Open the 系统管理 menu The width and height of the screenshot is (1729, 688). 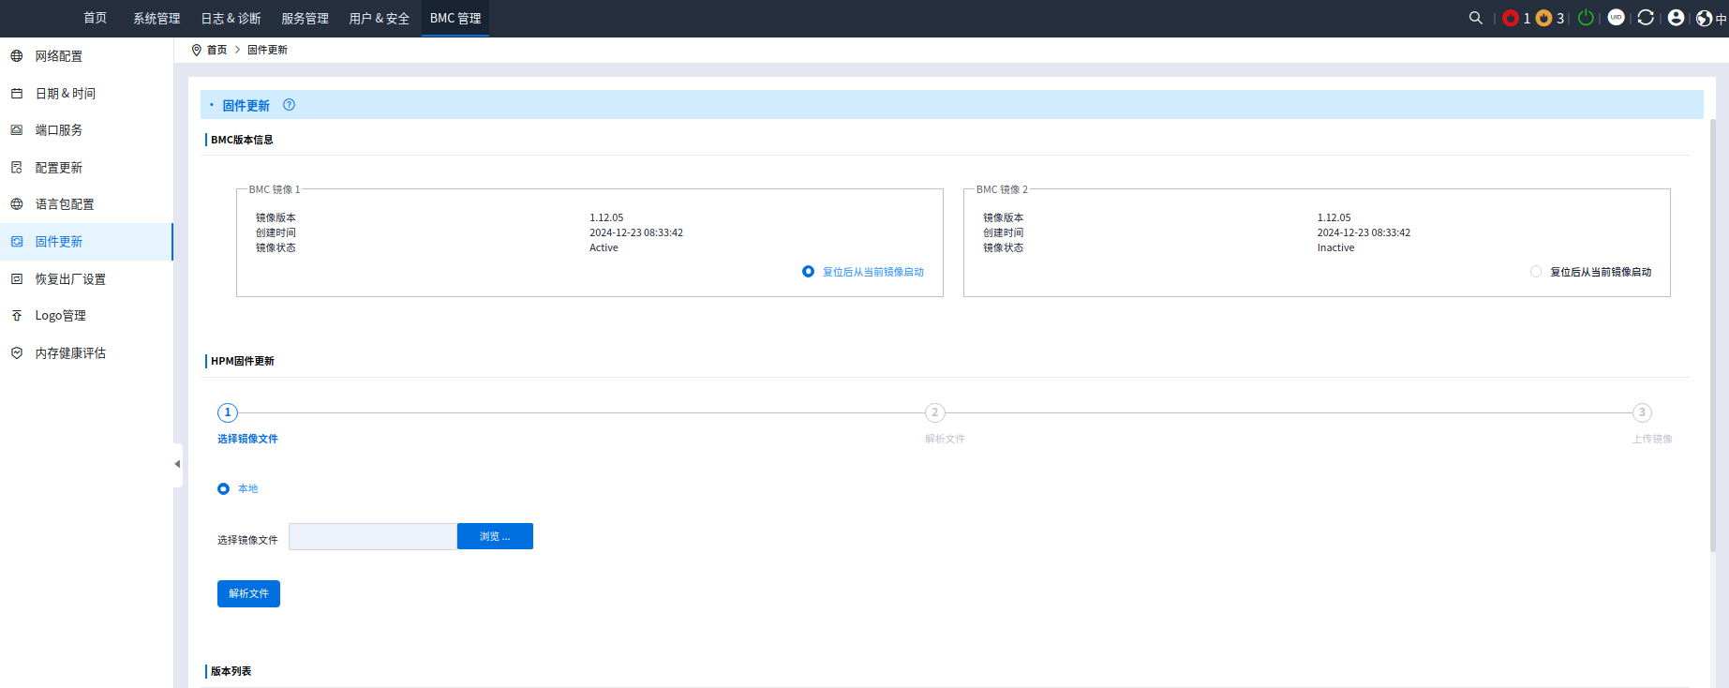pos(157,19)
